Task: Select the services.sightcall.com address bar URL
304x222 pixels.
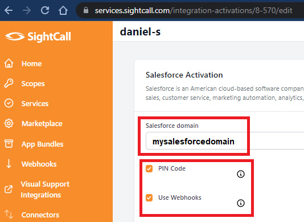Action: pyautogui.click(x=194, y=10)
